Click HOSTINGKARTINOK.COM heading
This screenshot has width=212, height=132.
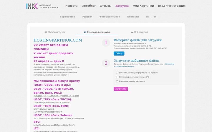(58, 40)
